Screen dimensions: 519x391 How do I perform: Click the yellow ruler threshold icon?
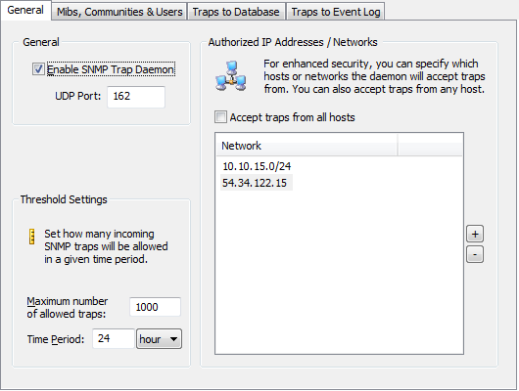click(x=32, y=237)
